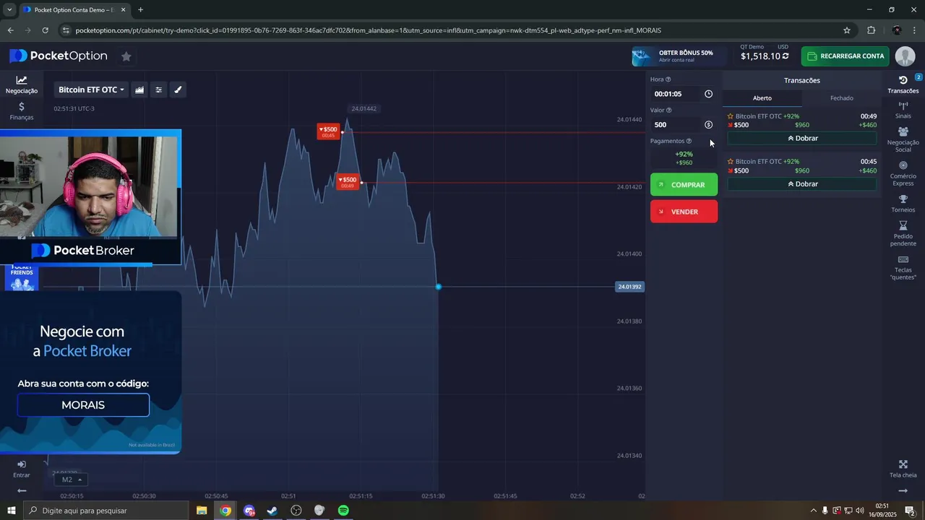The height and width of the screenshot is (520, 925).
Task: Open Pocket Friends banner icon
Action: point(22,277)
